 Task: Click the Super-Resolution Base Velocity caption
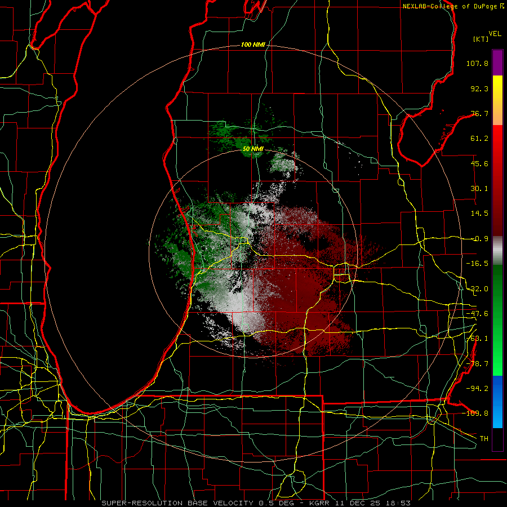pyautogui.click(x=256, y=503)
